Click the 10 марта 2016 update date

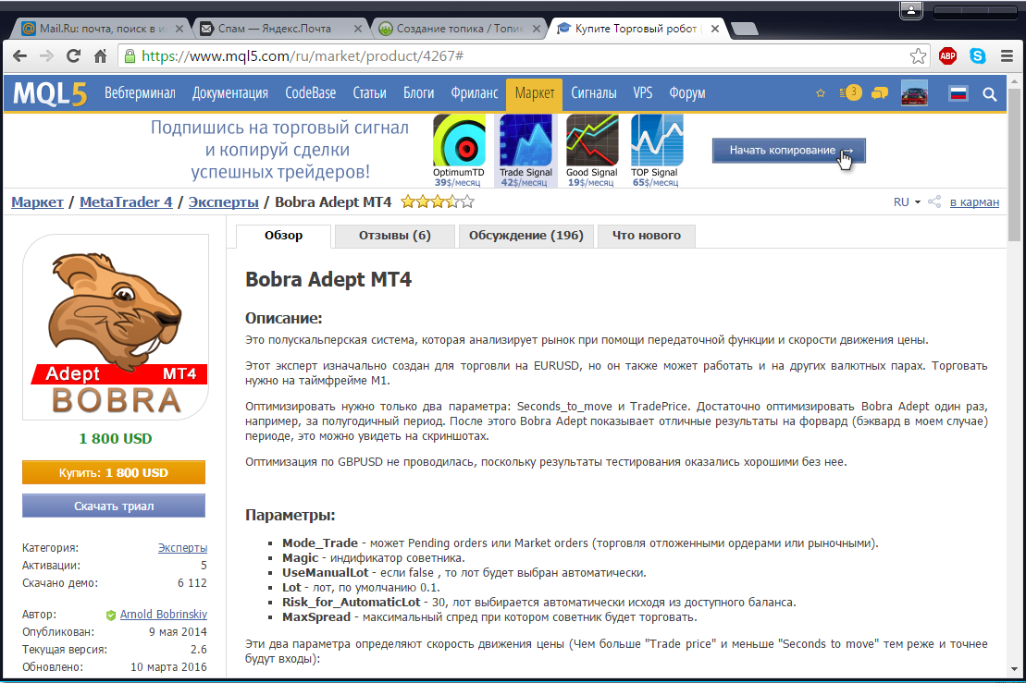[x=168, y=667]
